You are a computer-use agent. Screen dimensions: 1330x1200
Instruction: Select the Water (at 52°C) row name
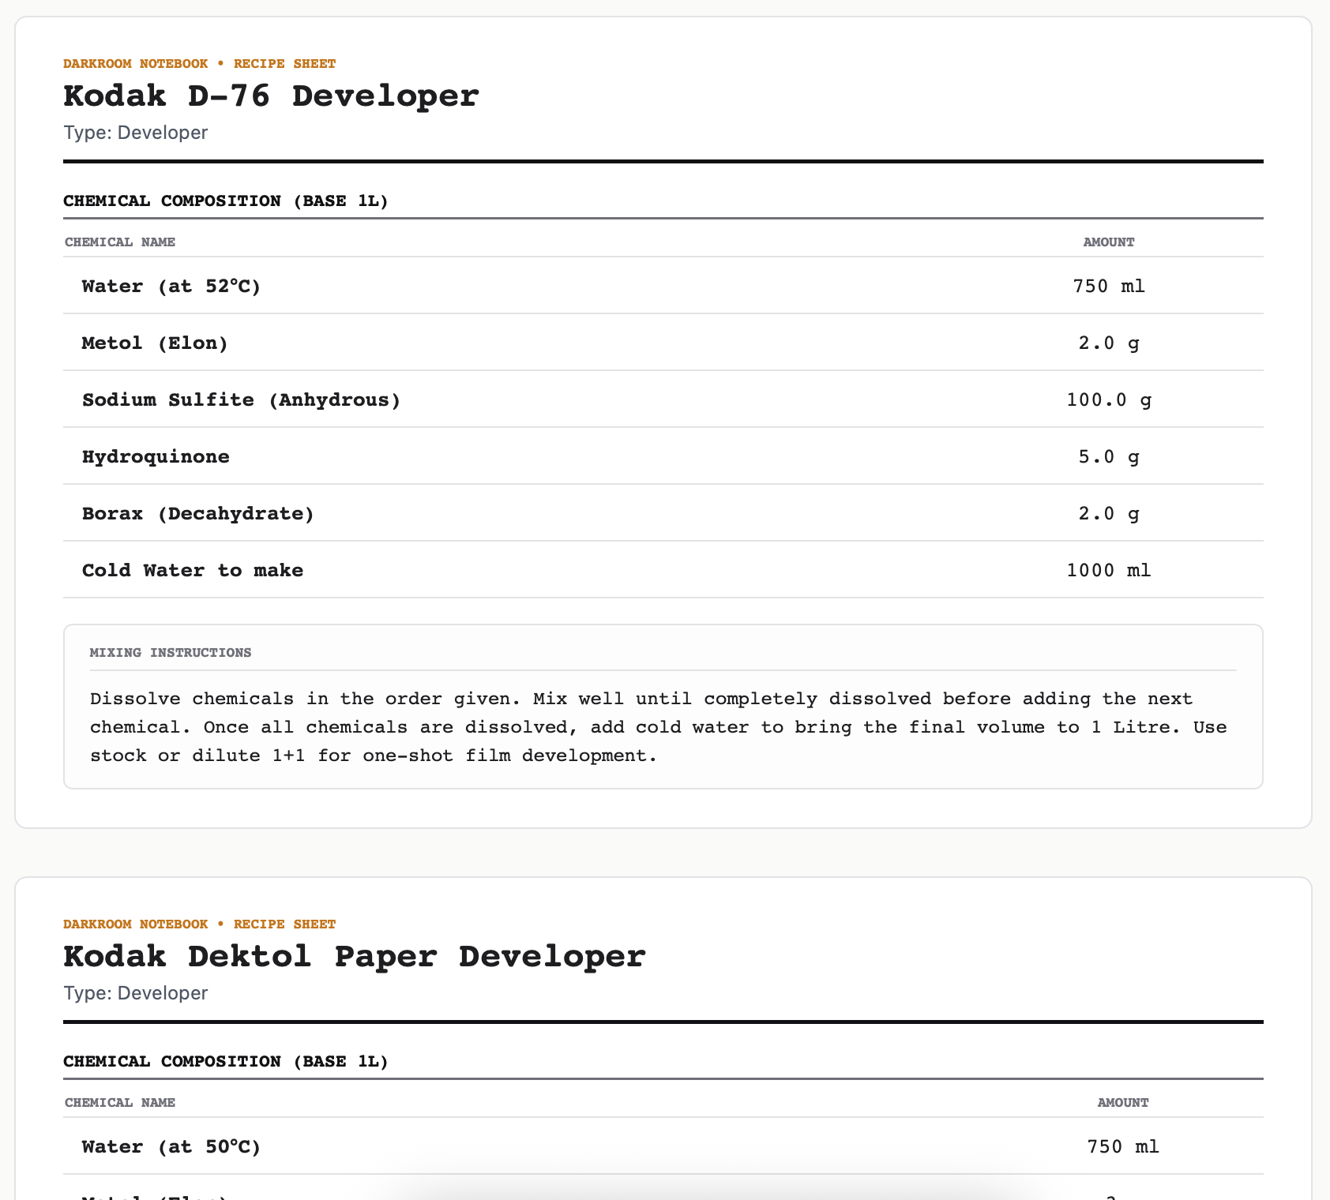pos(171,286)
